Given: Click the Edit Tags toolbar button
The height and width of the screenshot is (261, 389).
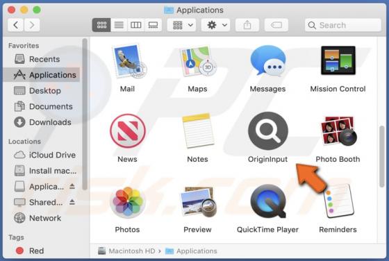Looking at the screenshot, I should pos(276,25).
